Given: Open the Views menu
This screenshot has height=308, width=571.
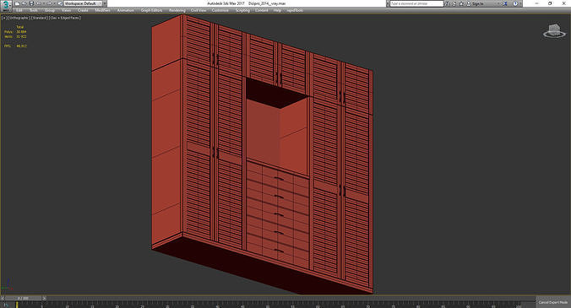Looking at the screenshot, I should [x=66, y=10].
